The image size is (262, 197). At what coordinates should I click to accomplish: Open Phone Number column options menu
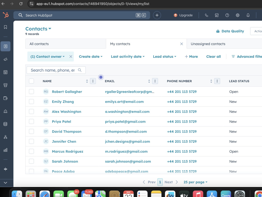pos(217,81)
